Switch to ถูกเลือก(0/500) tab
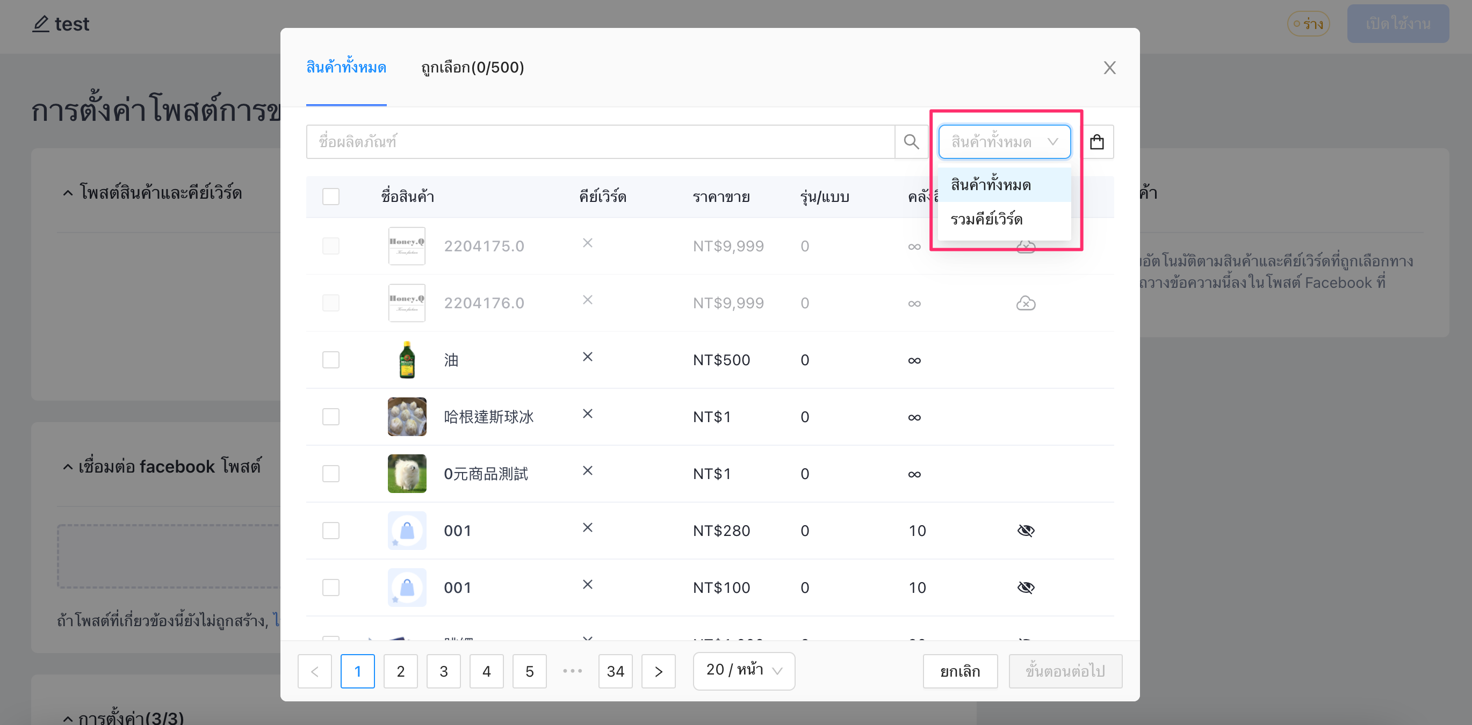This screenshot has width=1472, height=725. point(473,68)
